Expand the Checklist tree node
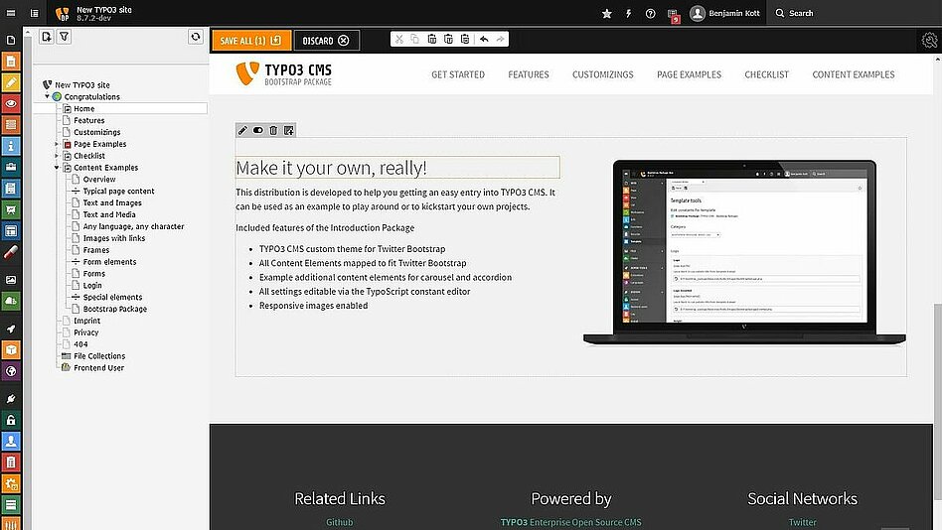The image size is (942, 530). click(57, 156)
